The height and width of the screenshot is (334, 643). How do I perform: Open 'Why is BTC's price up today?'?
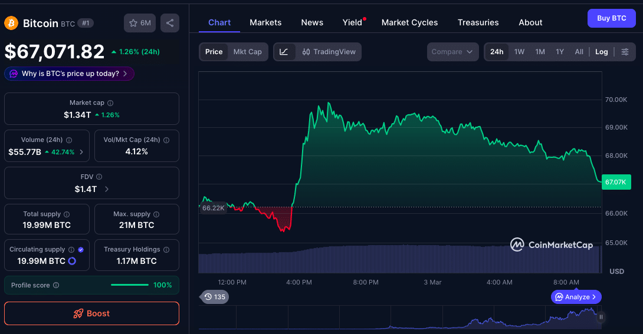(x=69, y=74)
